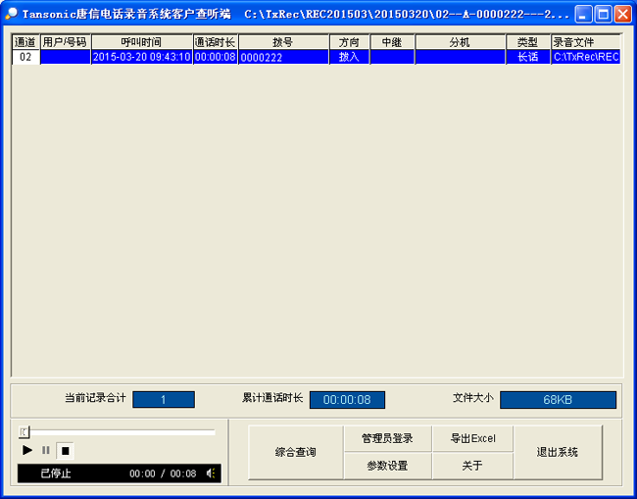Click the 录音文件 column header
The height and width of the screenshot is (499, 637).
pos(585,42)
